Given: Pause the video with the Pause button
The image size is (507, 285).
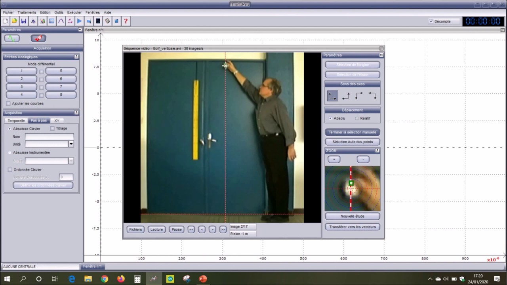Looking at the screenshot, I should pos(177,230).
